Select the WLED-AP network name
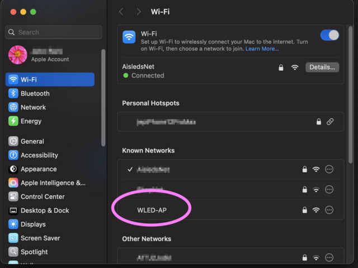Image resolution: width=358 pixels, height=268 pixels. pyautogui.click(x=152, y=210)
